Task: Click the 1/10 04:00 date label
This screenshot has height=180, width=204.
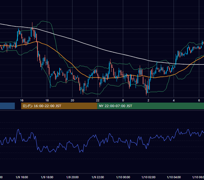Action: (174, 177)
